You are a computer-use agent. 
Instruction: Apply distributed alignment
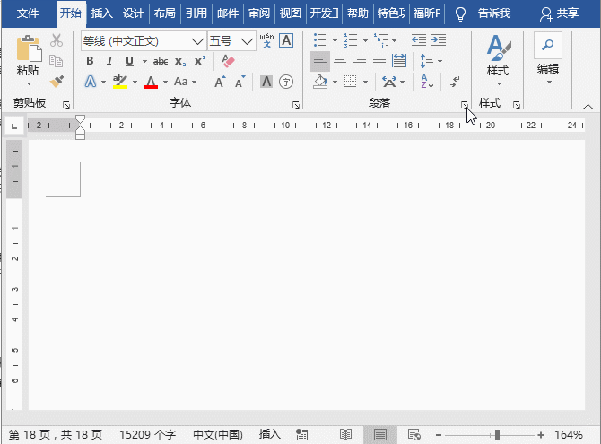[x=399, y=61]
